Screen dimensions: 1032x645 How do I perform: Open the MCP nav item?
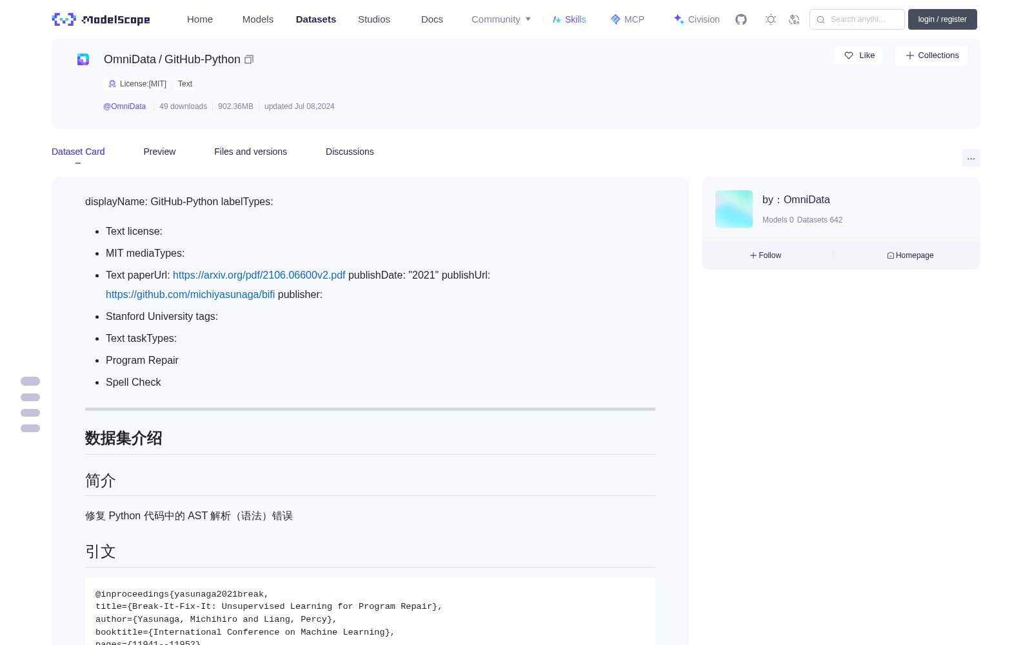pyautogui.click(x=628, y=19)
